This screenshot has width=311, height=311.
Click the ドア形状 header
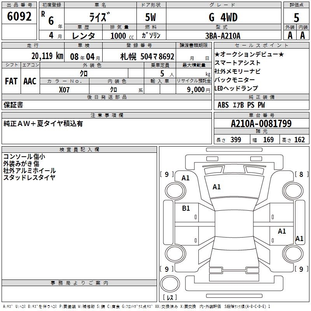point(151,5)
